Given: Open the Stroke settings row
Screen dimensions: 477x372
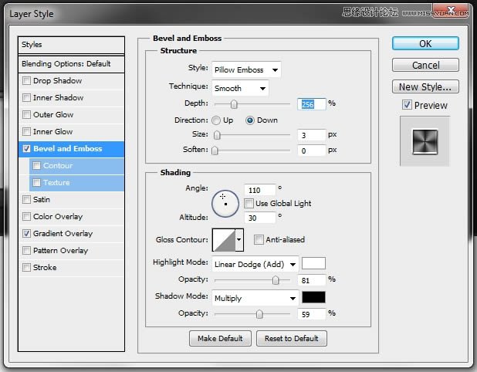Looking at the screenshot, I should coord(71,268).
